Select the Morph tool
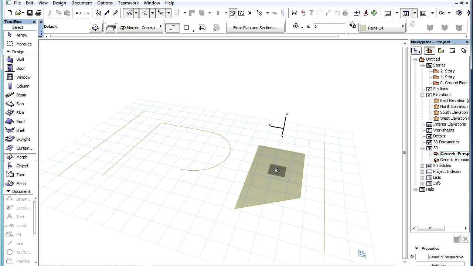Viewport: 473px width, 266px height. (x=20, y=157)
